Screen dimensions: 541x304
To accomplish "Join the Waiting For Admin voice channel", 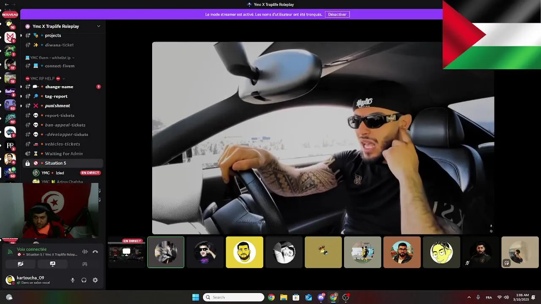I will click(63, 154).
